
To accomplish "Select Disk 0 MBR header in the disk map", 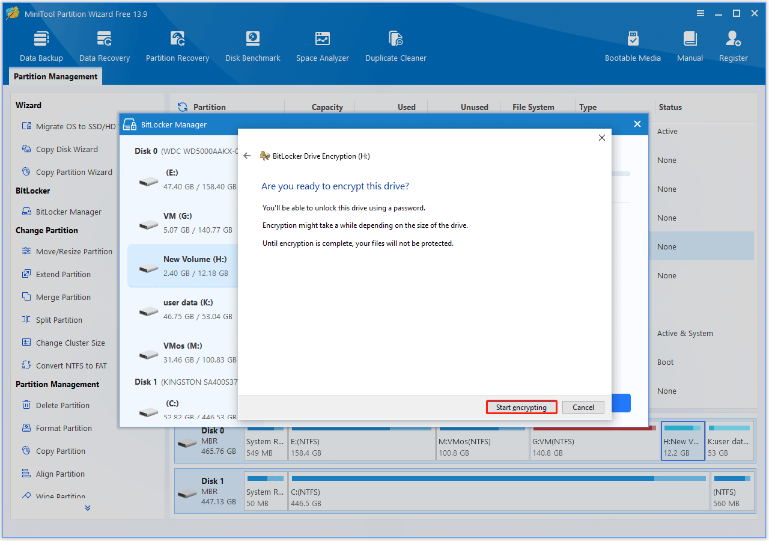I will click(209, 441).
